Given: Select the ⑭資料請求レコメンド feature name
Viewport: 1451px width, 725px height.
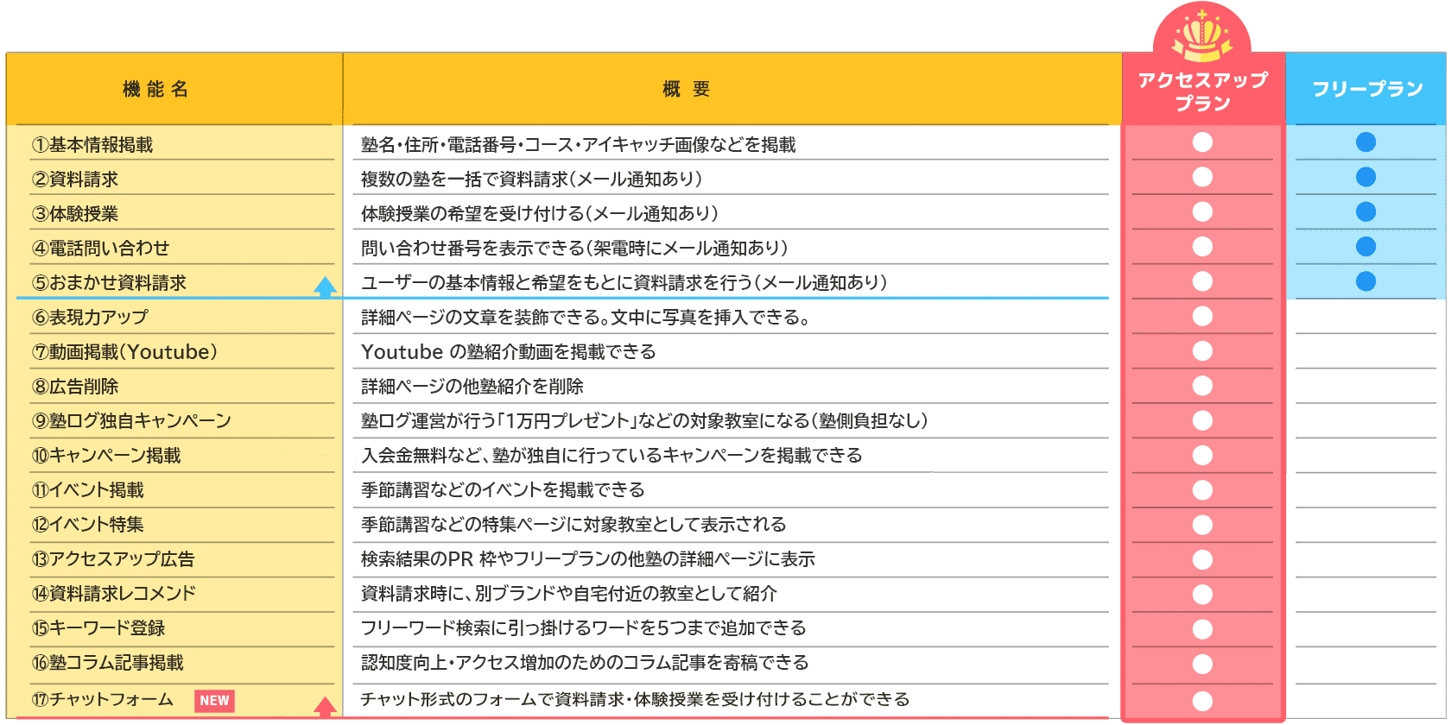Looking at the screenshot, I should [114, 594].
